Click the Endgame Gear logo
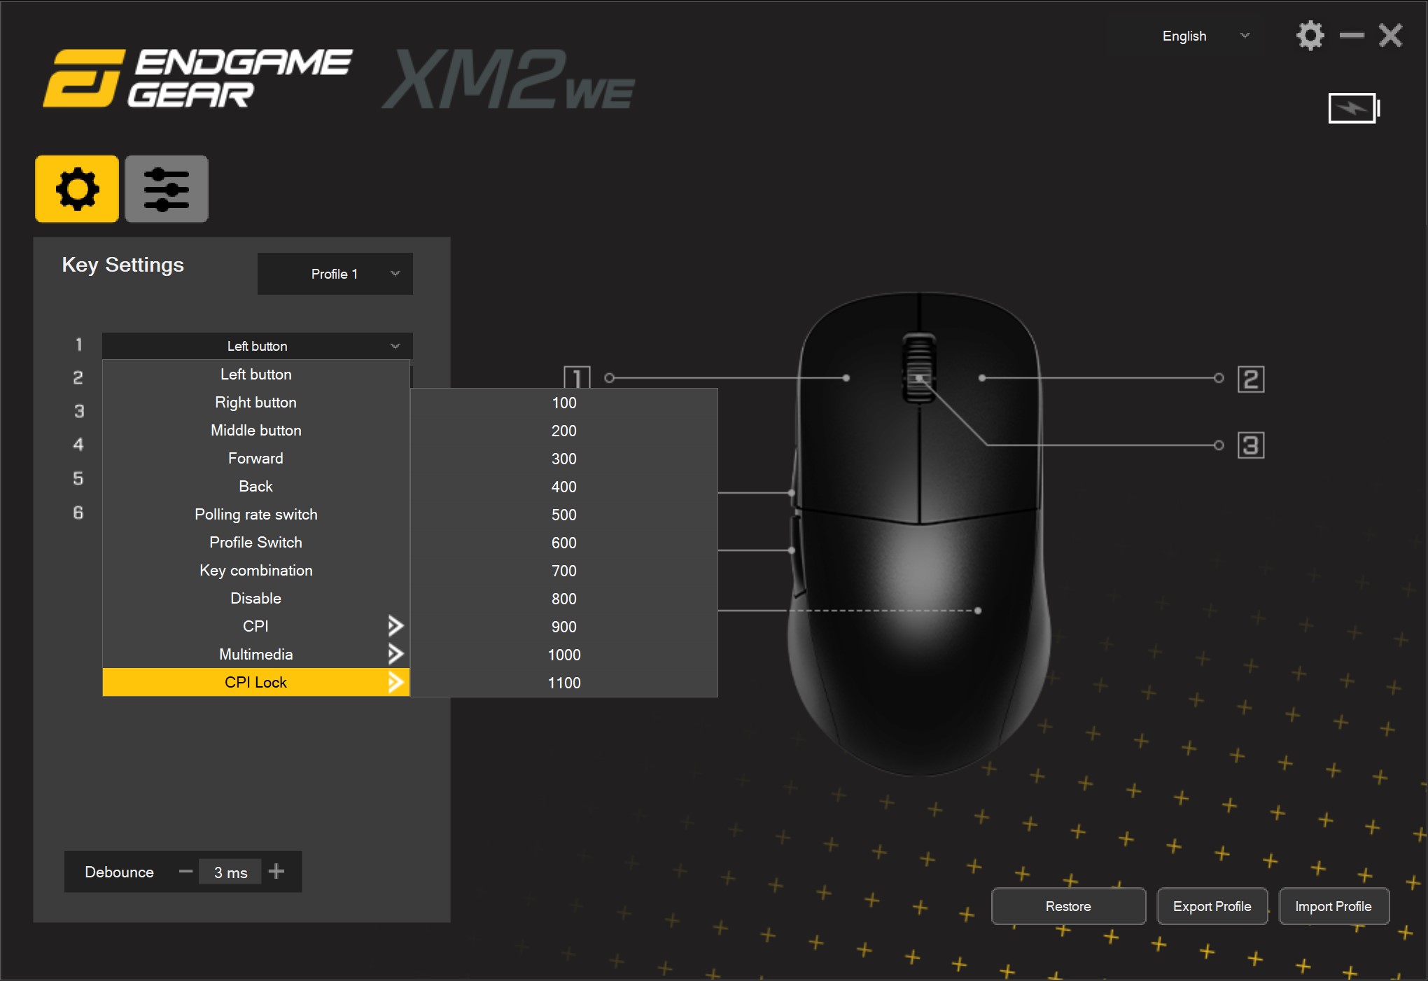 (x=197, y=78)
